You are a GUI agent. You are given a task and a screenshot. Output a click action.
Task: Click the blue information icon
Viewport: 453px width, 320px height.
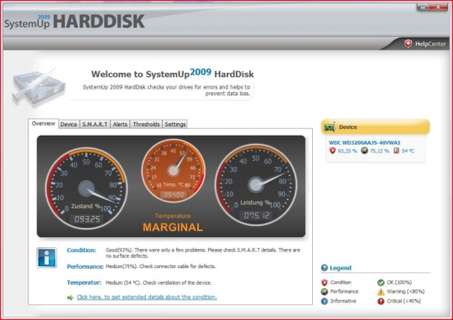click(46, 257)
